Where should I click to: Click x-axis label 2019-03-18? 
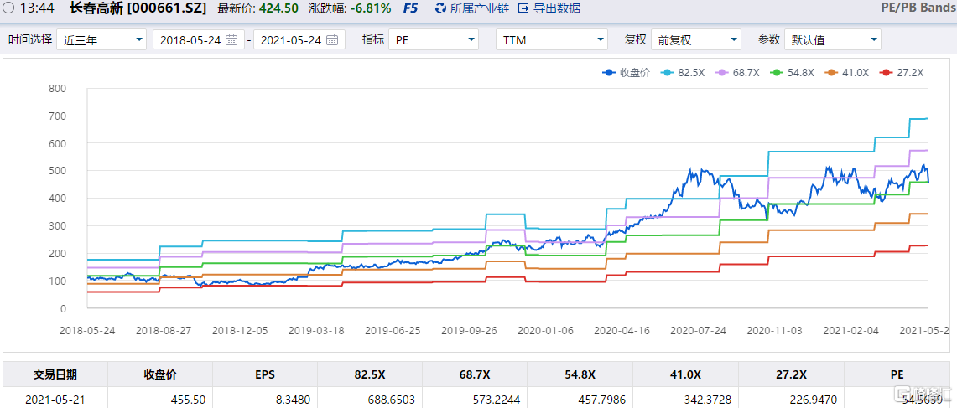316,330
